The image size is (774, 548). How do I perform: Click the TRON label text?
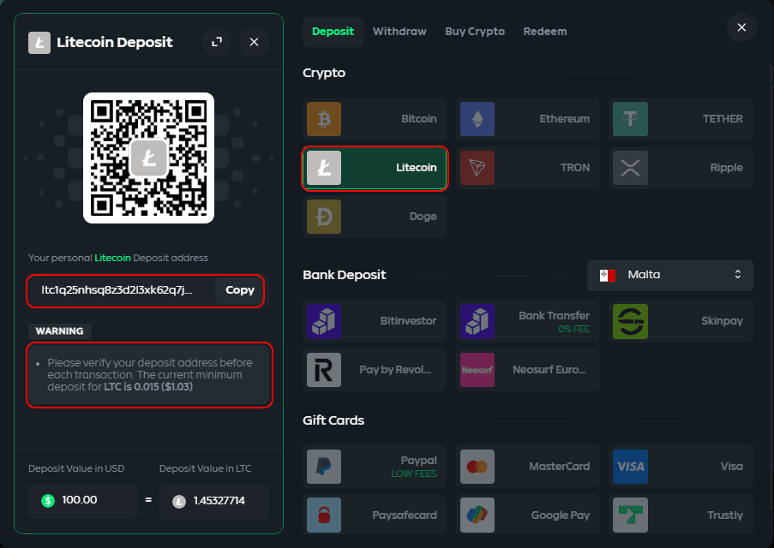pyautogui.click(x=575, y=168)
